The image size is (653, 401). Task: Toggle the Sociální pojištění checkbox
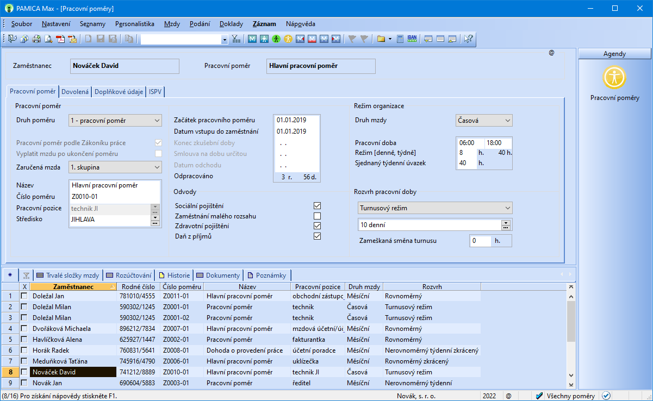318,206
